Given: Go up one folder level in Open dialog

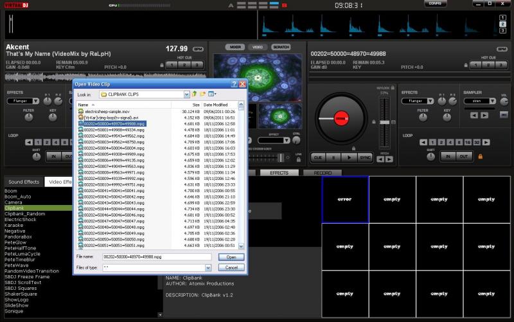Looking at the screenshot, I should (195, 94).
